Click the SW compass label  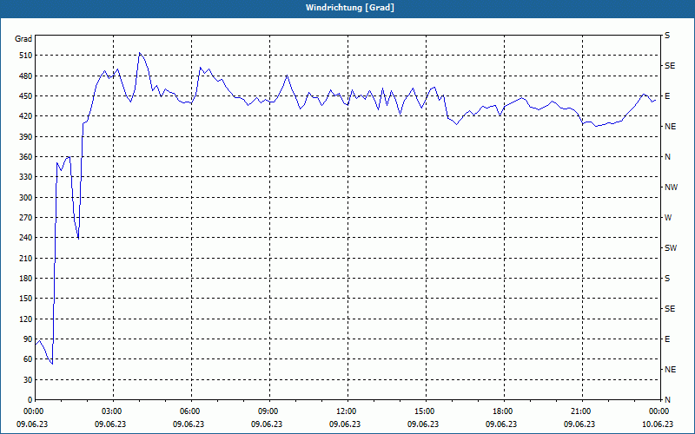pyautogui.click(x=671, y=248)
